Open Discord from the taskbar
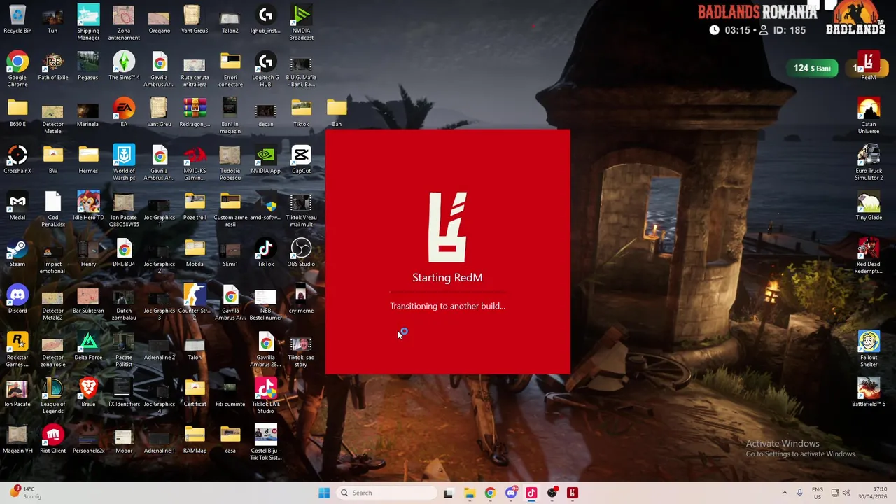This screenshot has width=896, height=504. click(511, 493)
